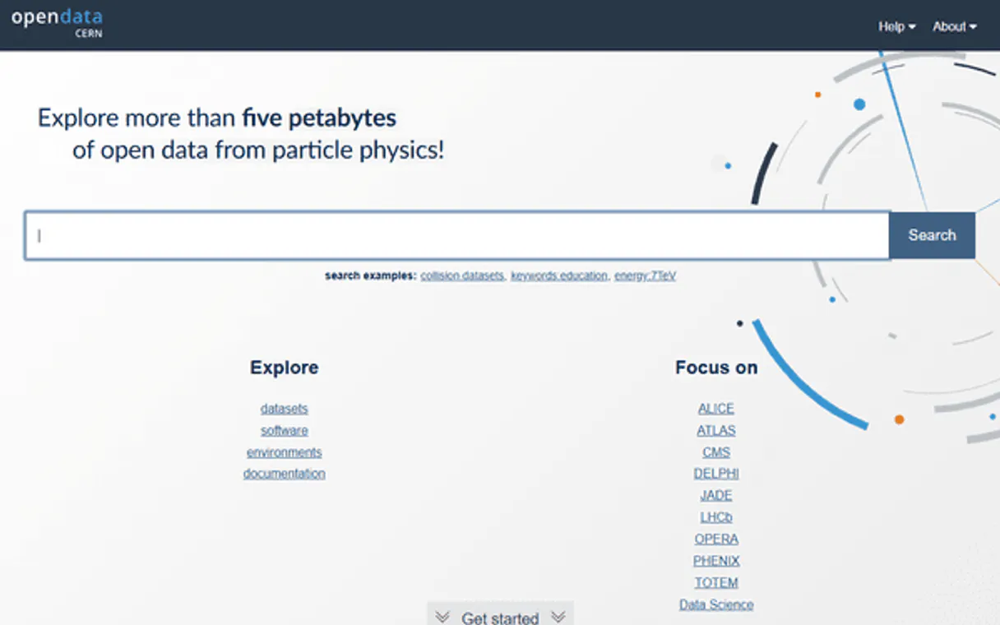Go to the DELPHI experiment page

[716, 474]
